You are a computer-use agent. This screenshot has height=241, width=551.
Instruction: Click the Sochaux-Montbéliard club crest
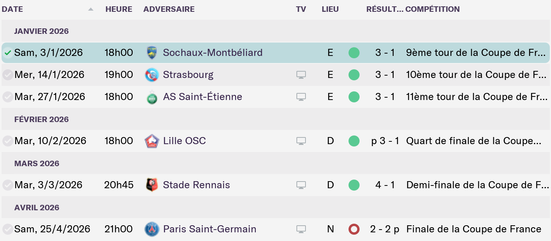coord(152,53)
